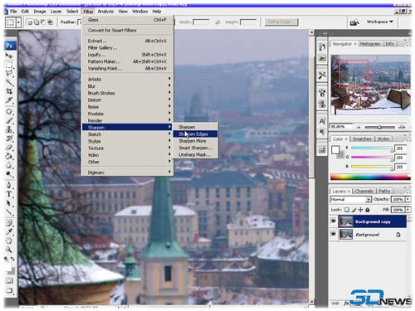Switch to the Histogram tab
The width and height of the screenshot is (415, 311).
click(x=369, y=44)
